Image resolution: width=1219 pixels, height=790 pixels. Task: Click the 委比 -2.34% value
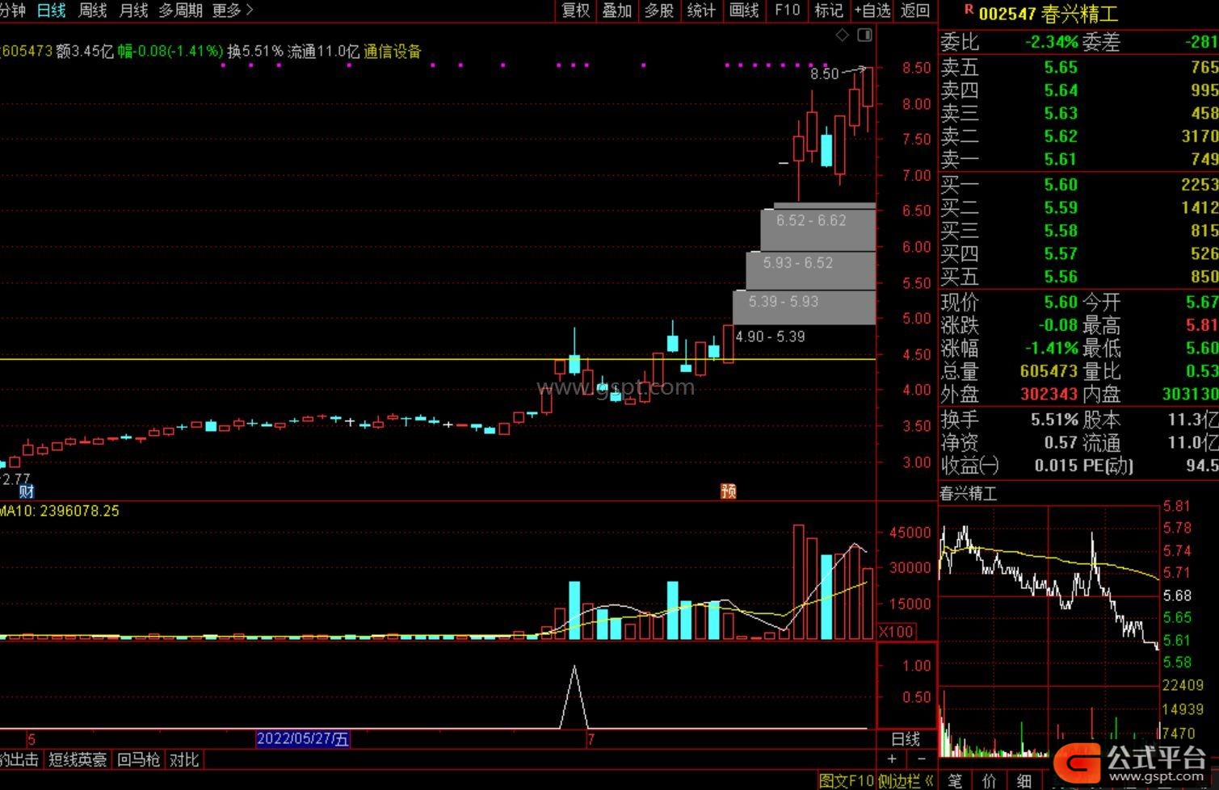coord(1052,42)
